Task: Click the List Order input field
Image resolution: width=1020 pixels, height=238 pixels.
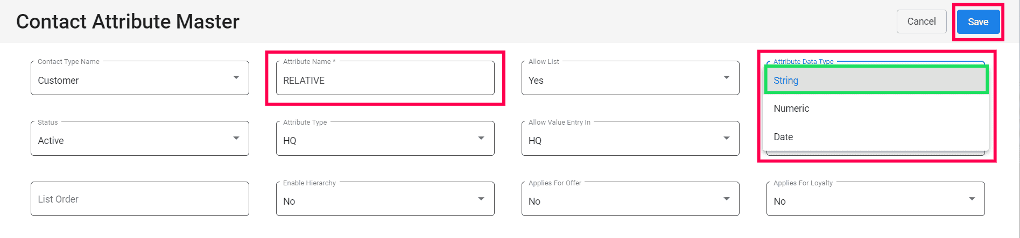Action: (x=139, y=199)
